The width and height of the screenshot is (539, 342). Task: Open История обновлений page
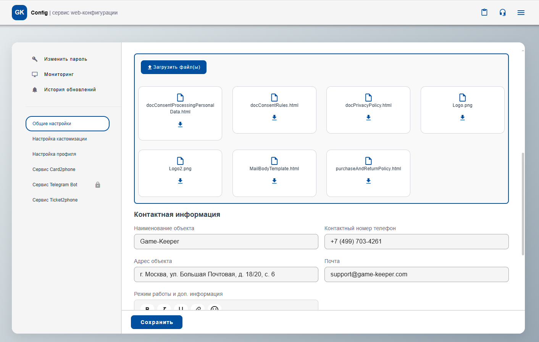[70, 90]
